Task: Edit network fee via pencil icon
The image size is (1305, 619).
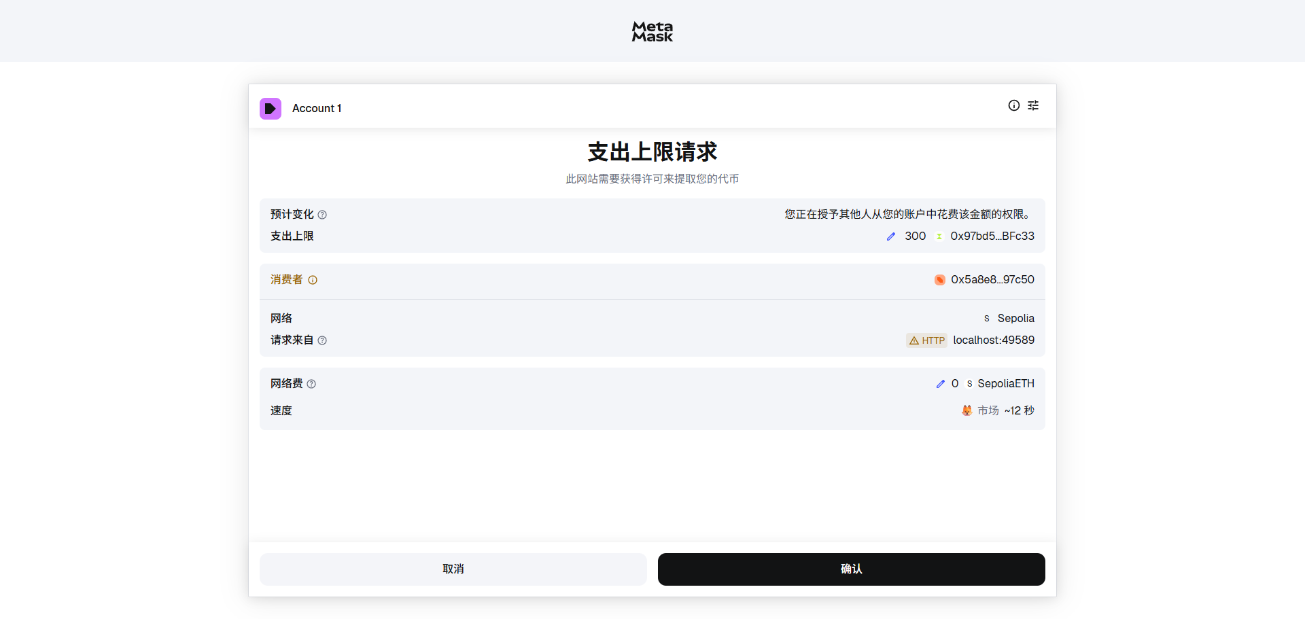Action: pos(940,384)
